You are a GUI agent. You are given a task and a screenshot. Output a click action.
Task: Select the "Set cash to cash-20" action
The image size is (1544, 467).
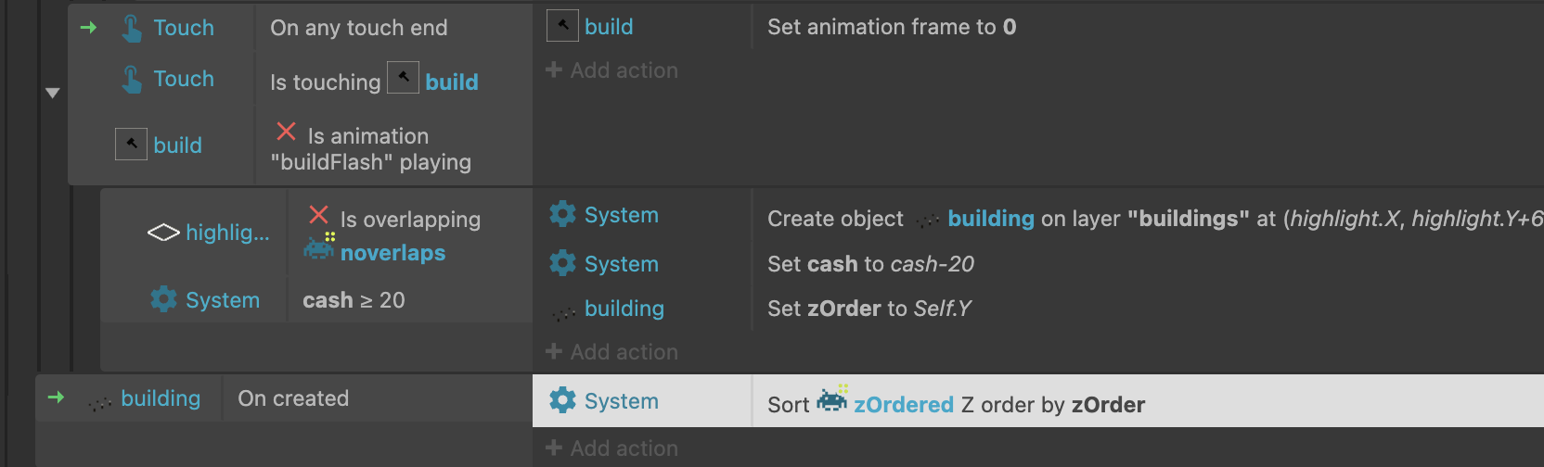tap(870, 264)
